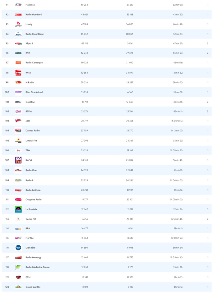Open the Grand Sud FM name

[33, 287]
